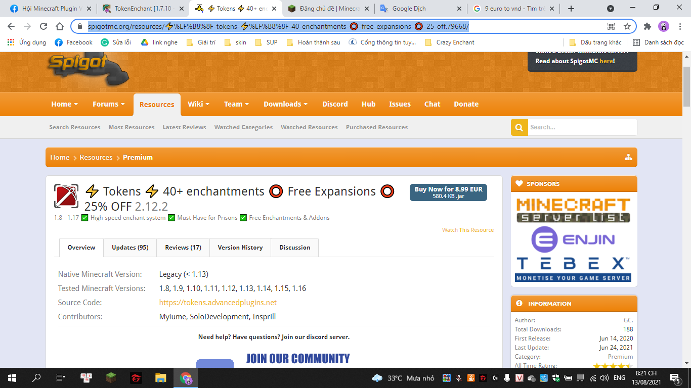
Task: Open the Tebex sponsor banner
Action: point(574,269)
